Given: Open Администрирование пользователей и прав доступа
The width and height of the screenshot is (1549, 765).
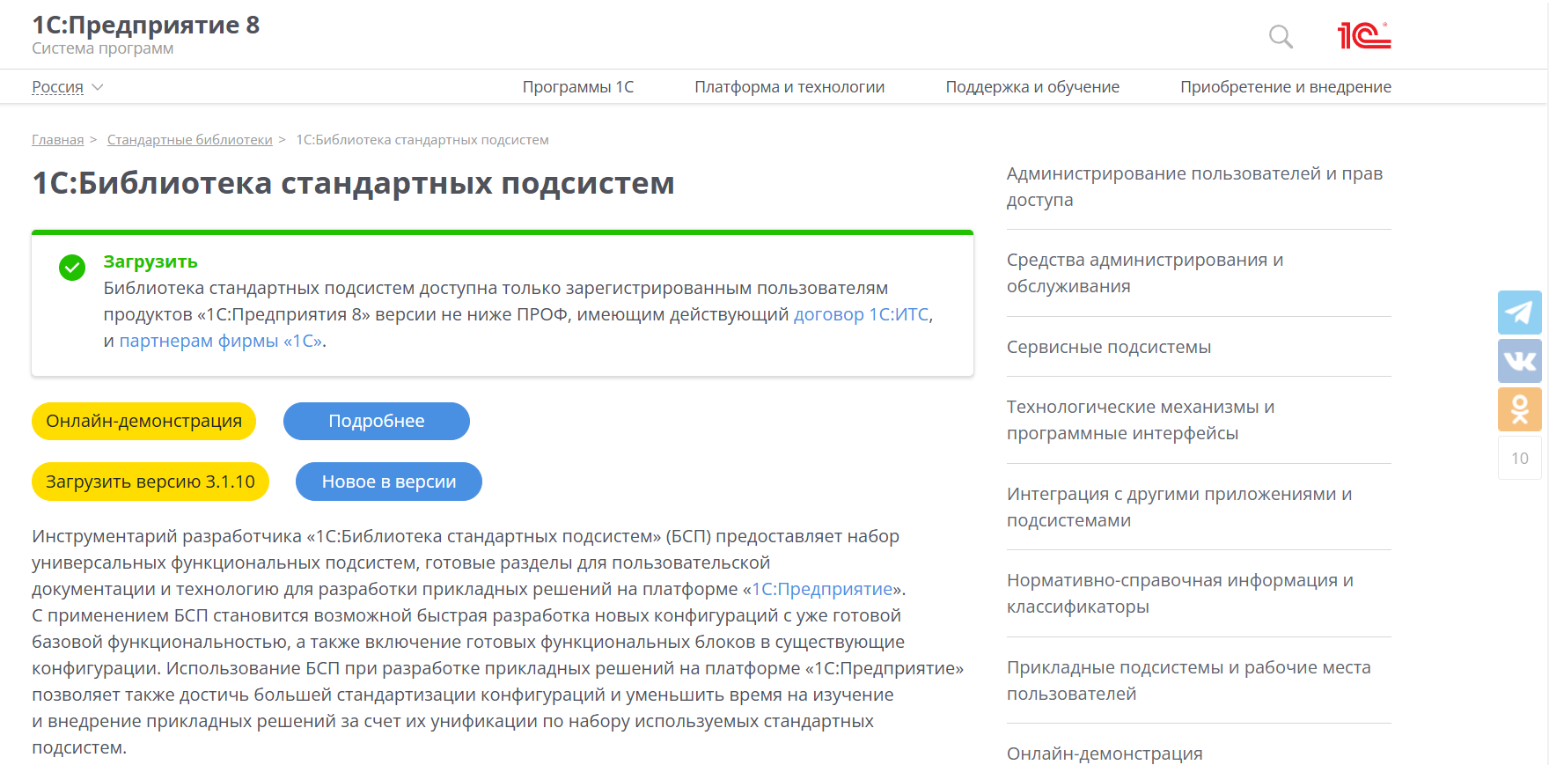Looking at the screenshot, I should (x=1194, y=187).
